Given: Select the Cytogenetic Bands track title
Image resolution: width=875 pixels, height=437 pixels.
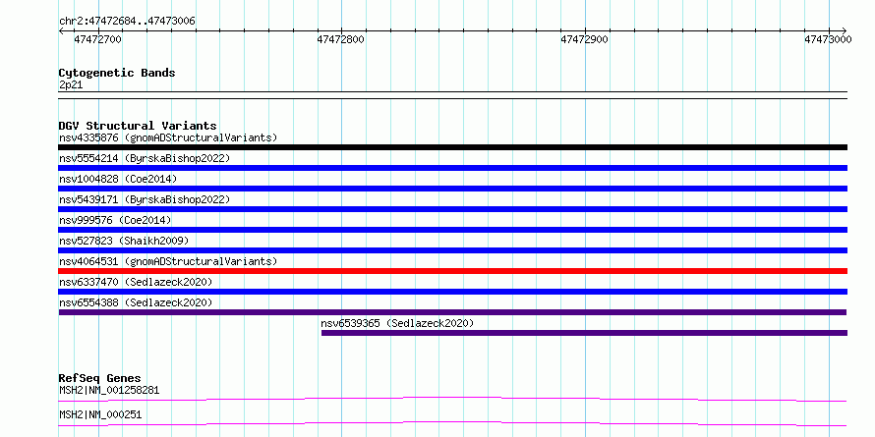Looking at the screenshot, I should click(x=117, y=73).
